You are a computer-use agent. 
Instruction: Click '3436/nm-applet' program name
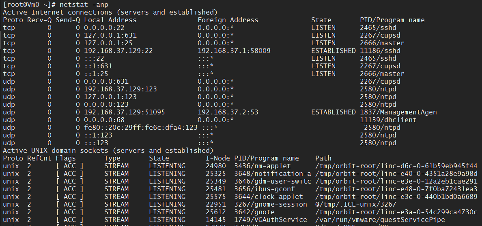coord(263,166)
